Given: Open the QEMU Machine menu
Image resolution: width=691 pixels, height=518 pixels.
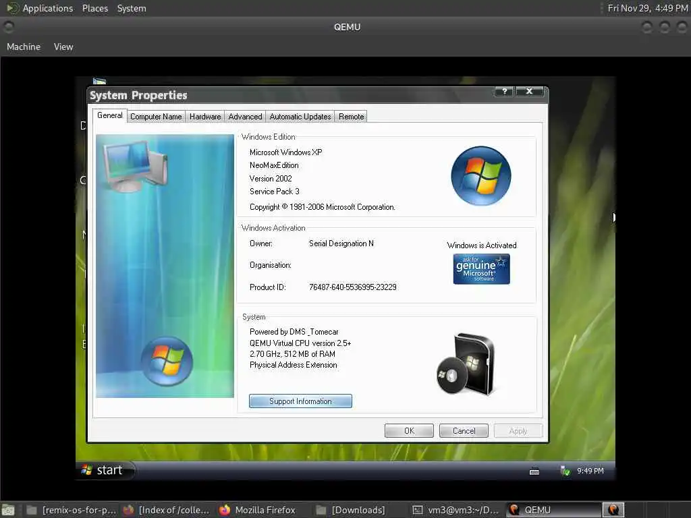Looking at the screenshot, I should [24, 47].
